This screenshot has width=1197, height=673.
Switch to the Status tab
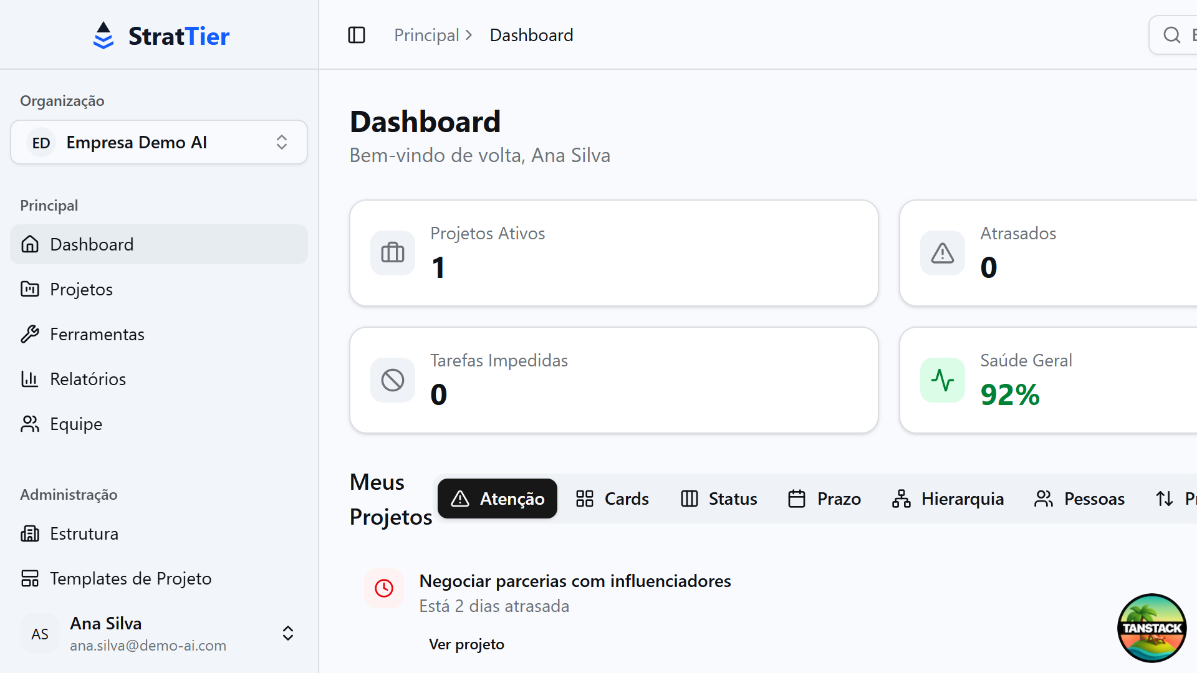tap(718, 499)
